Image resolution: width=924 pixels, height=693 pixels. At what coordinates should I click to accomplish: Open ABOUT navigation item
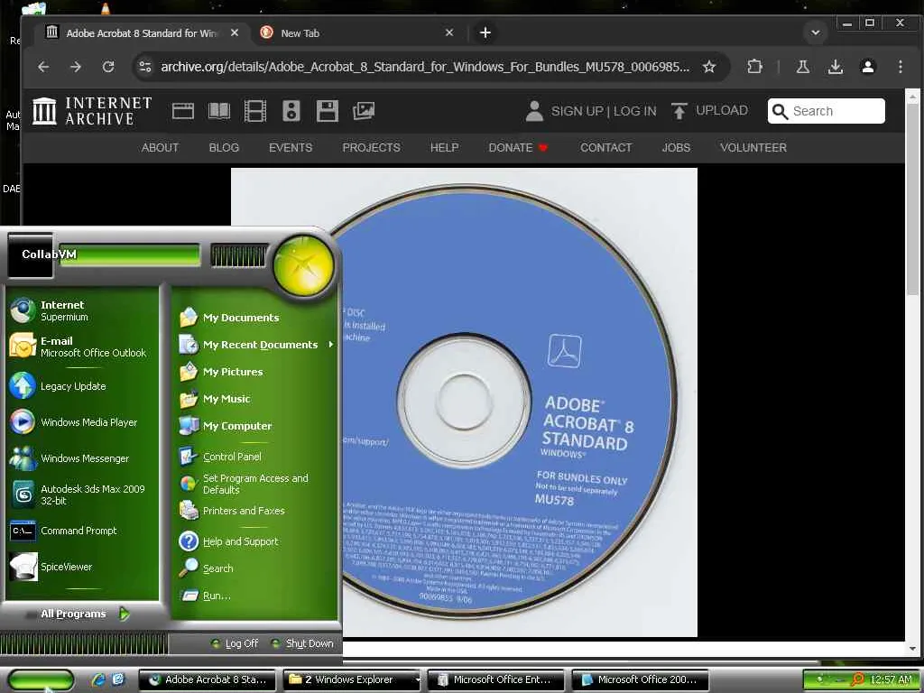pos(160,148)
